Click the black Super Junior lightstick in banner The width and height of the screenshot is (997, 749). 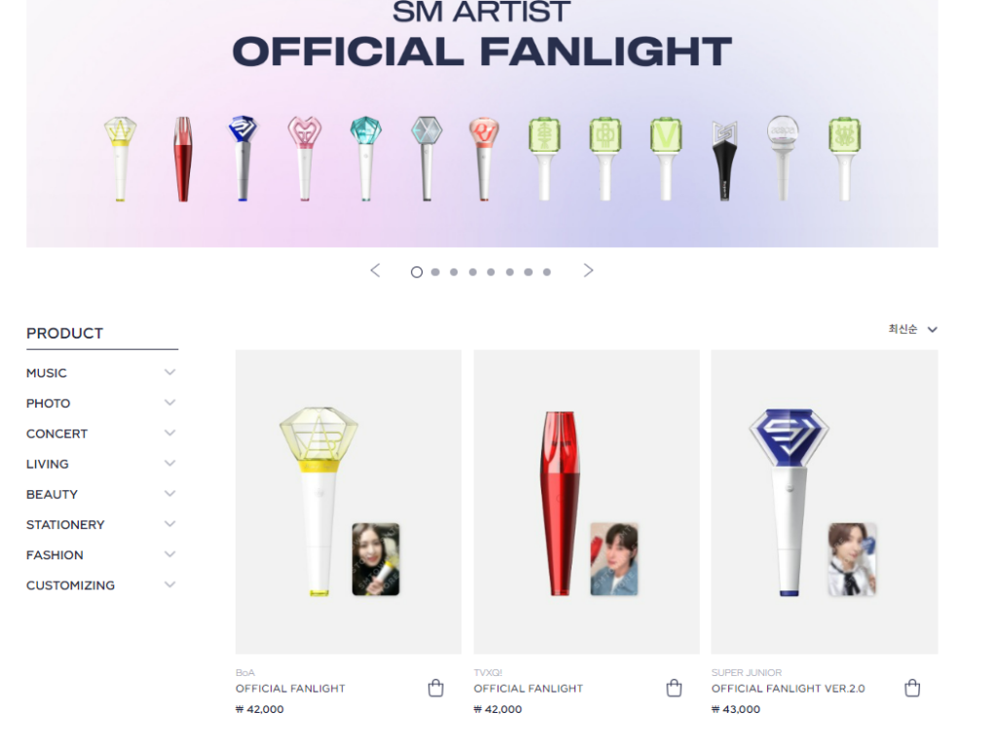point(724,160)
